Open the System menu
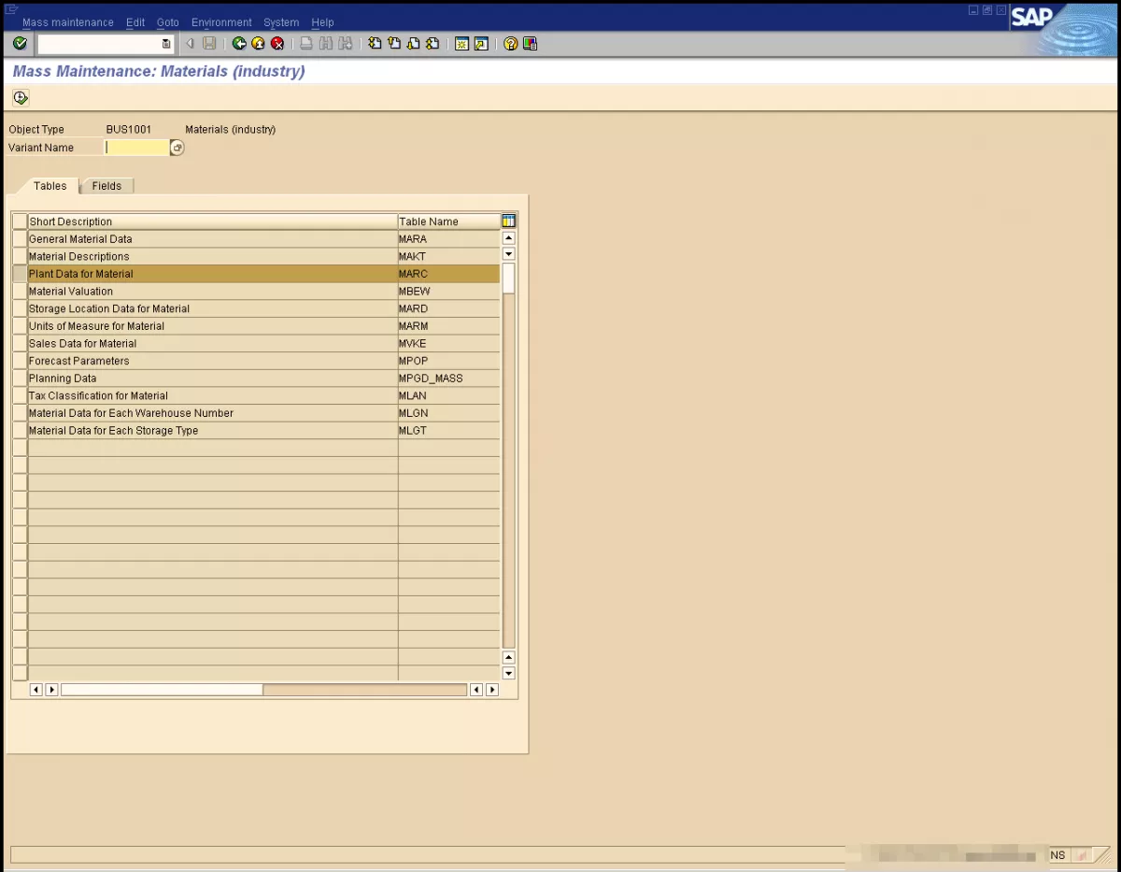Viewport: 1121px width, 872px height. click(x=281, y=22)
